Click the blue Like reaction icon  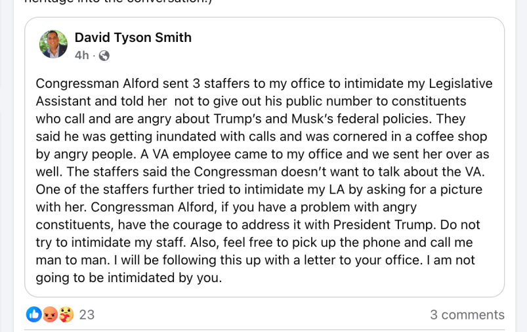pos(34,314)
